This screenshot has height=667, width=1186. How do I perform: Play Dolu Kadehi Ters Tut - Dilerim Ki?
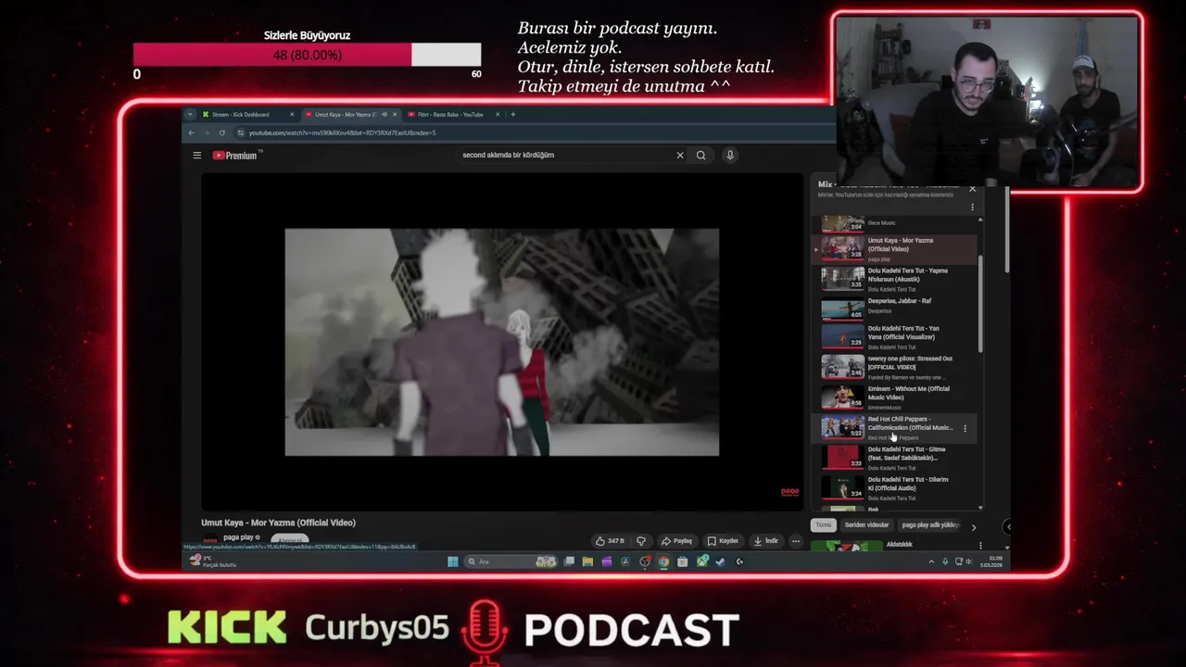click(895, 487)
